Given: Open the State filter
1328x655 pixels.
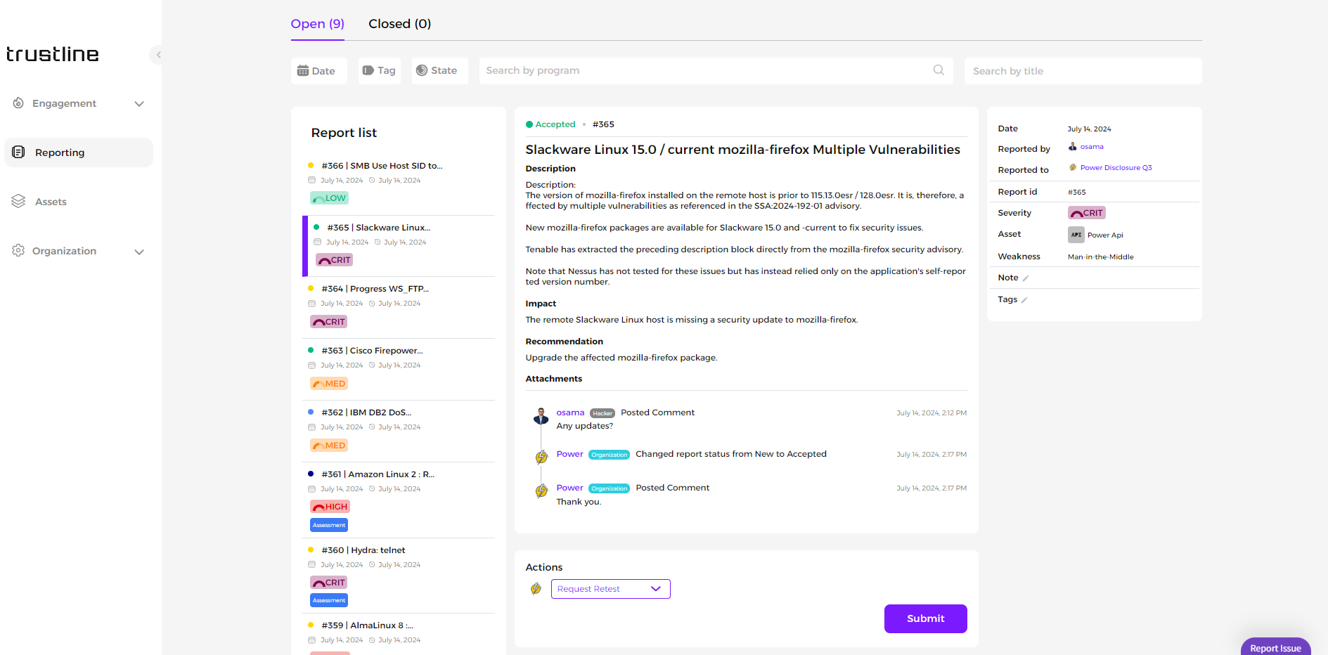Looking at the screenshot, I should [439, 71].
